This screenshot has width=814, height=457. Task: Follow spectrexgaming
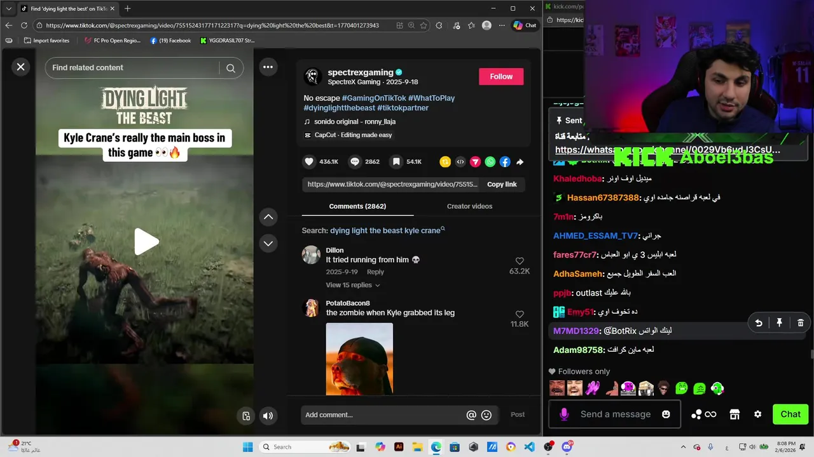click(501, 76)
